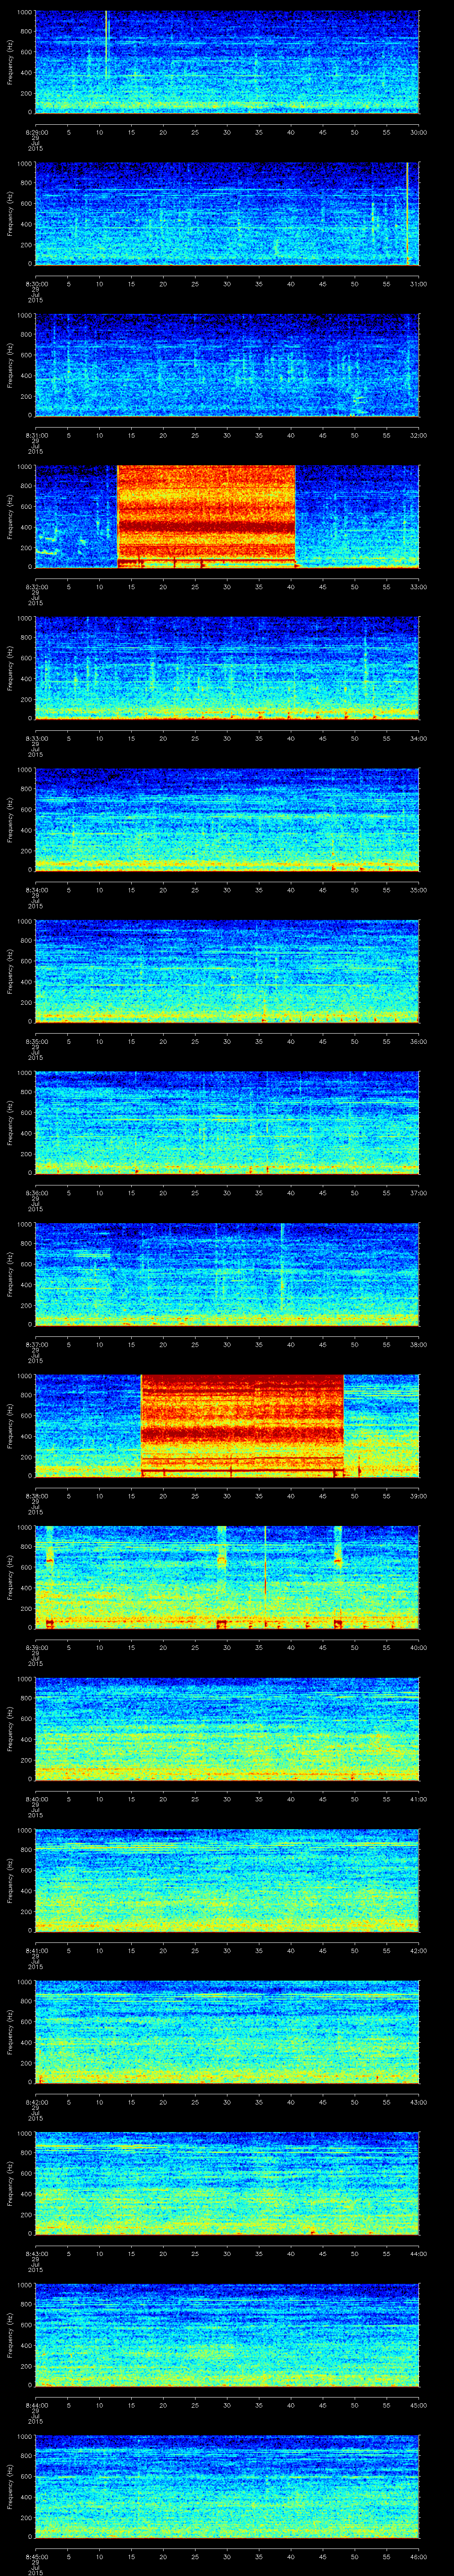Click the "8:30:00" start time label
The width and height of the screenshot is (454, 2576).
pyautogui.click(x=36, y=284)
